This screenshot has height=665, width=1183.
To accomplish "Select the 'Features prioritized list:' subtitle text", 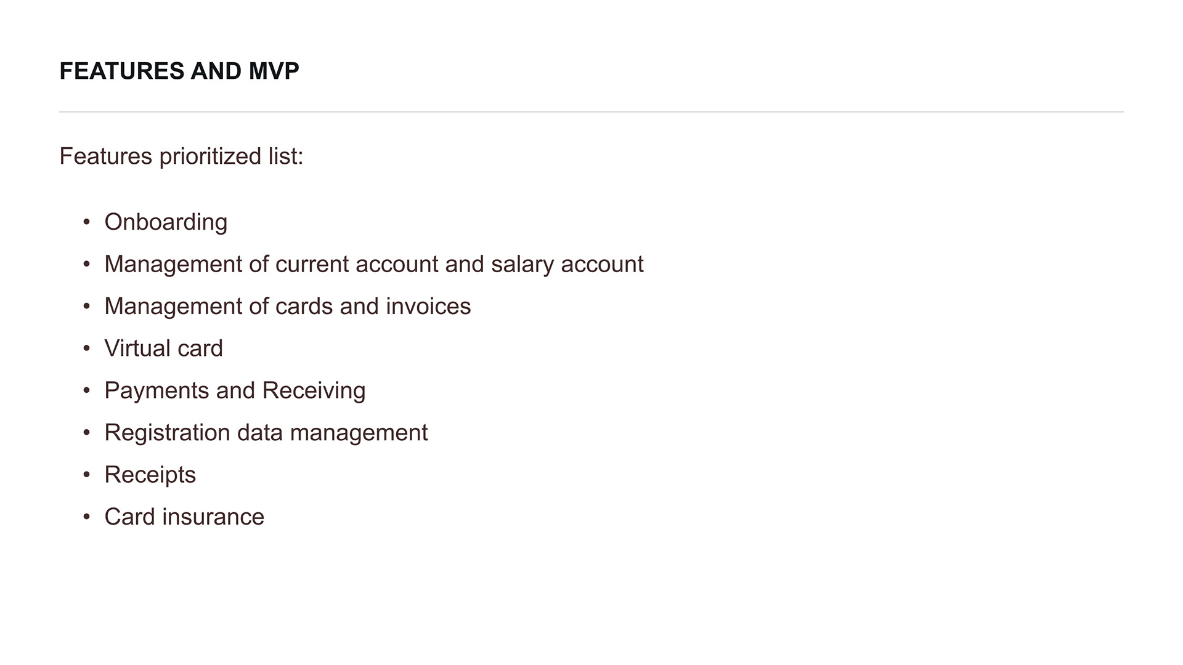I will pos(181,156).
